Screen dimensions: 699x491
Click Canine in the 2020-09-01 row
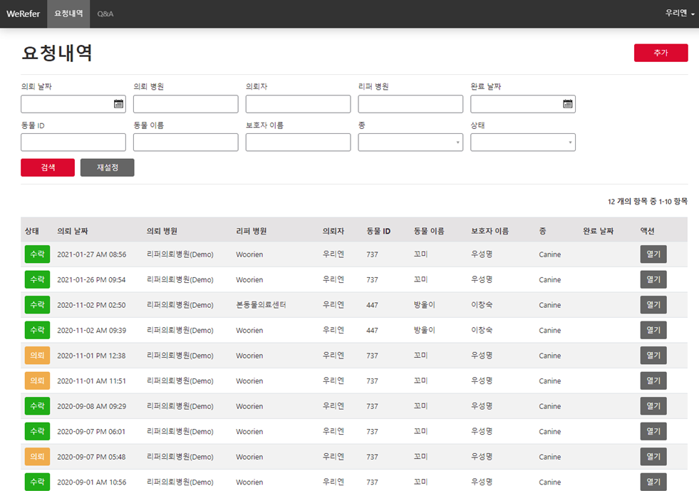549,482
